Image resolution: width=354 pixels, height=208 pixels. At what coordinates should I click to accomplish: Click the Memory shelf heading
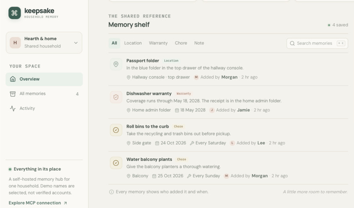click(129, 25)
